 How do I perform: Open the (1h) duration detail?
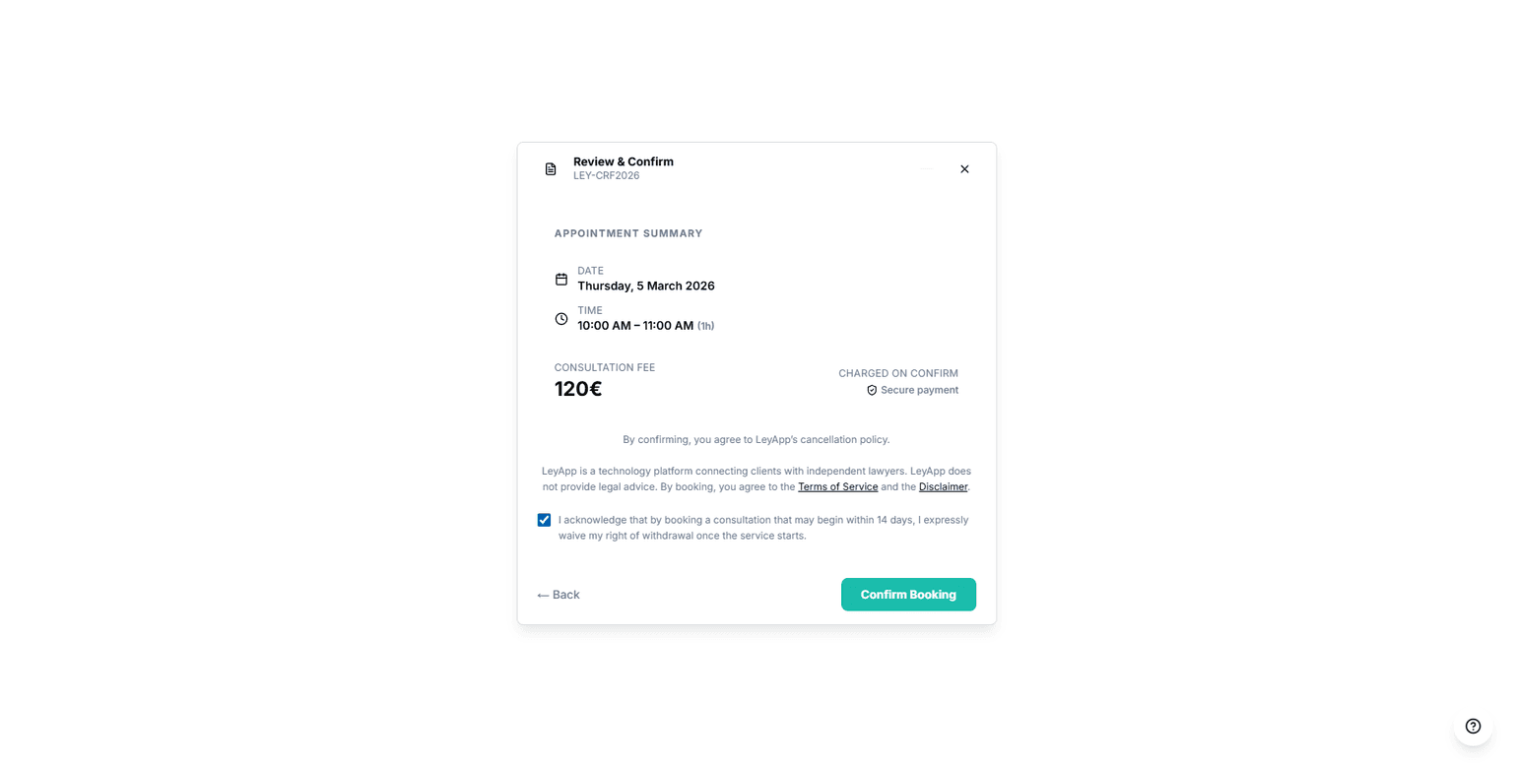705,325
